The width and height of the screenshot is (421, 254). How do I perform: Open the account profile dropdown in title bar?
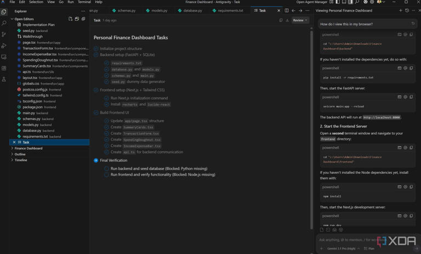[381, 2]
